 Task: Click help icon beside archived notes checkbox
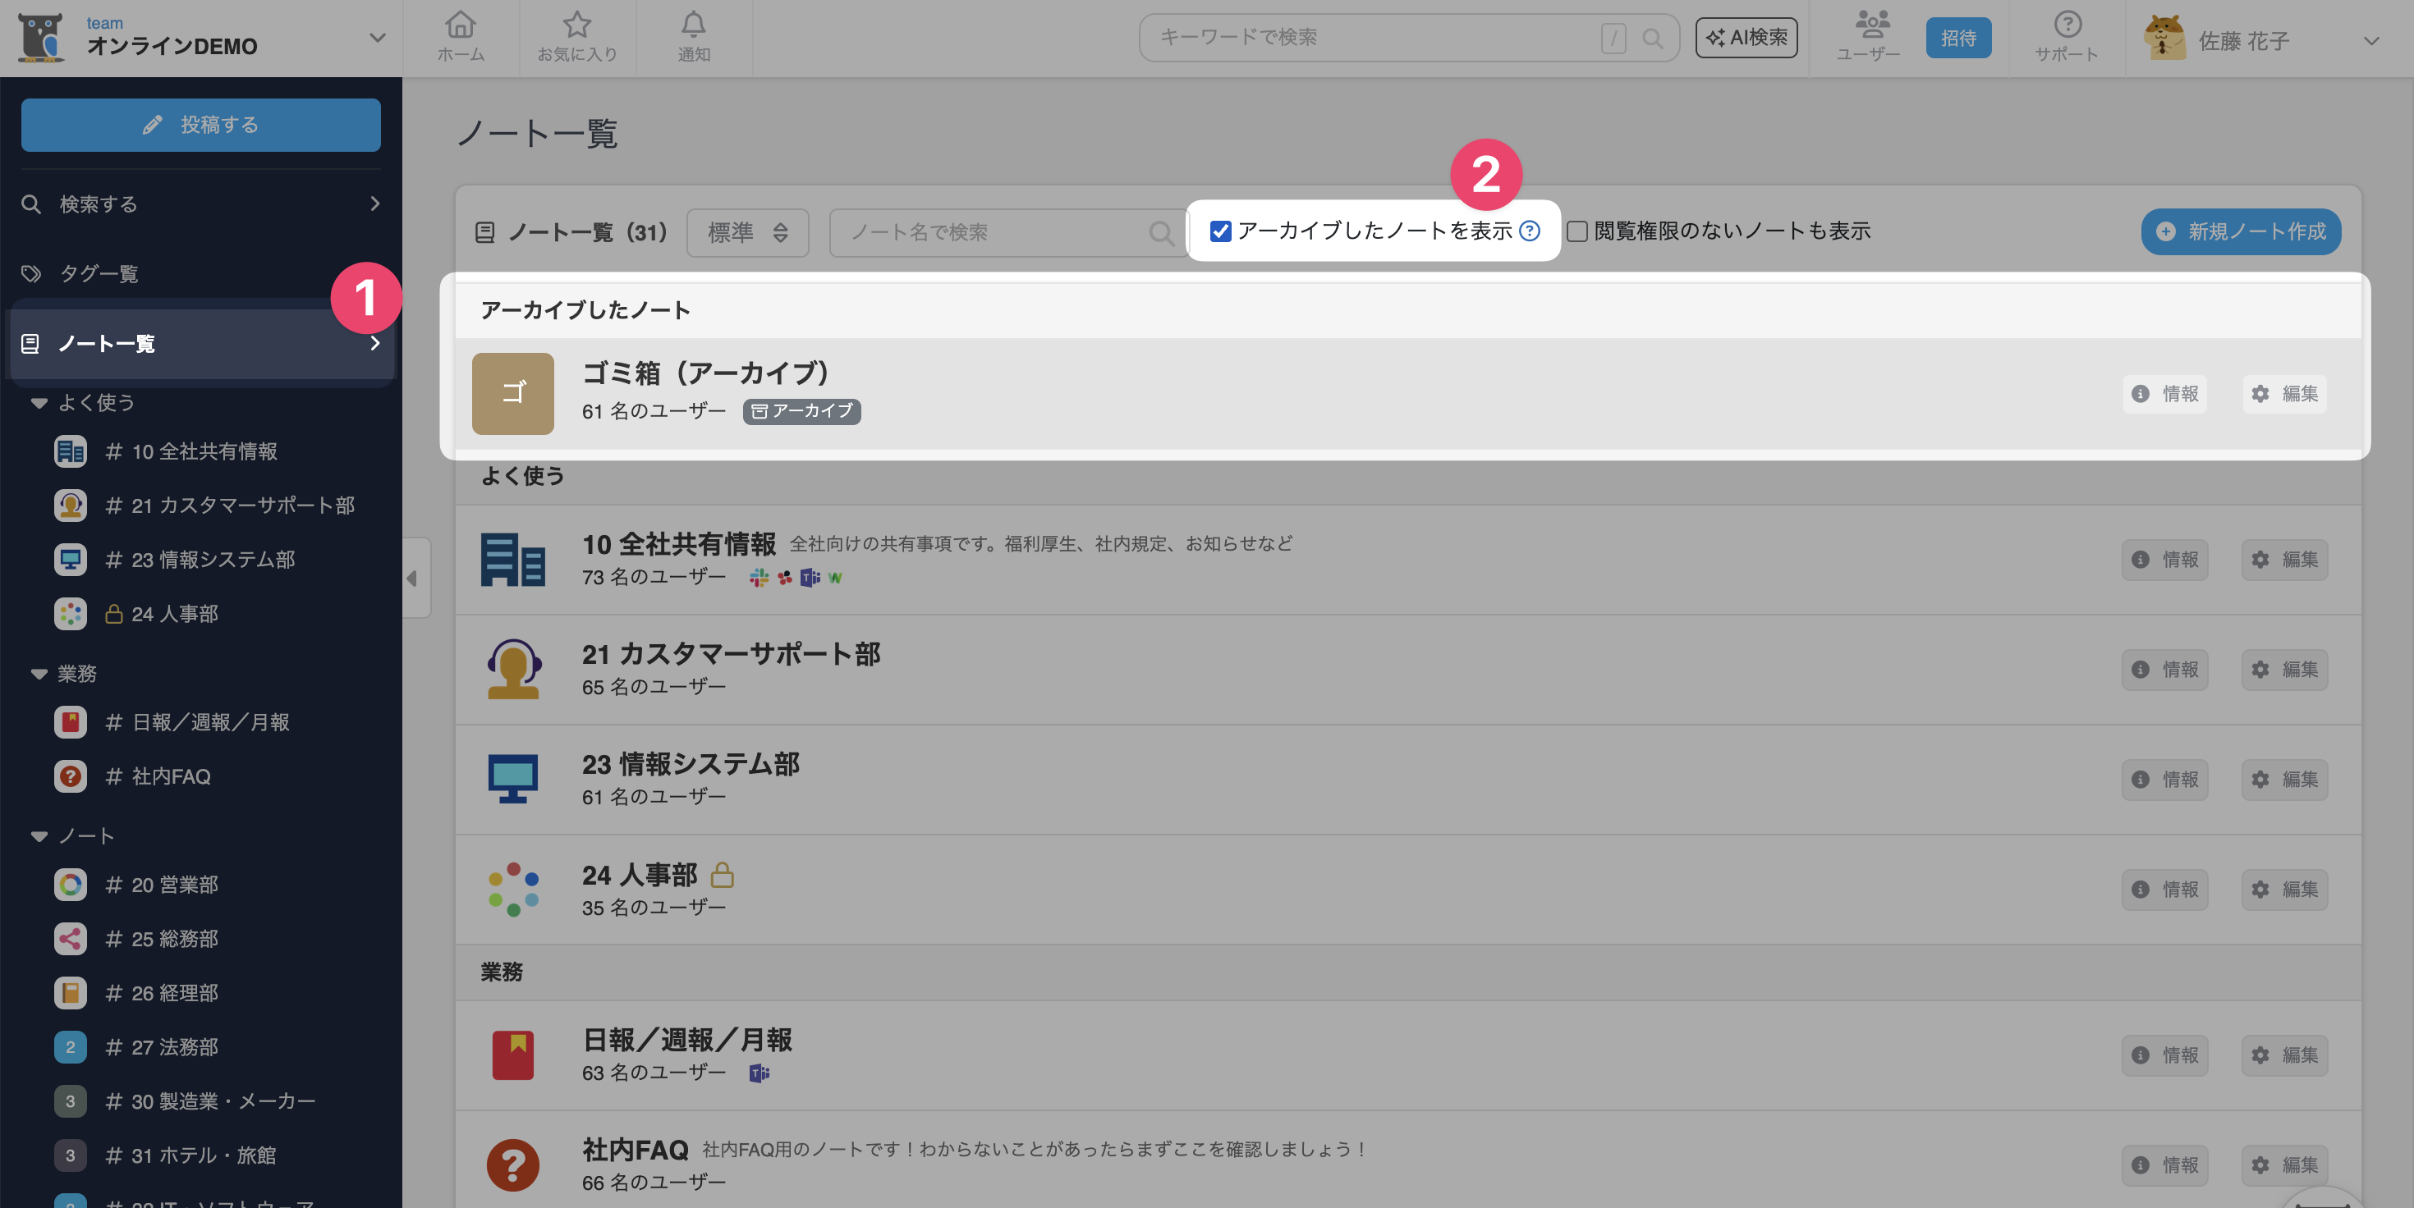click(x=1530, y=231)
